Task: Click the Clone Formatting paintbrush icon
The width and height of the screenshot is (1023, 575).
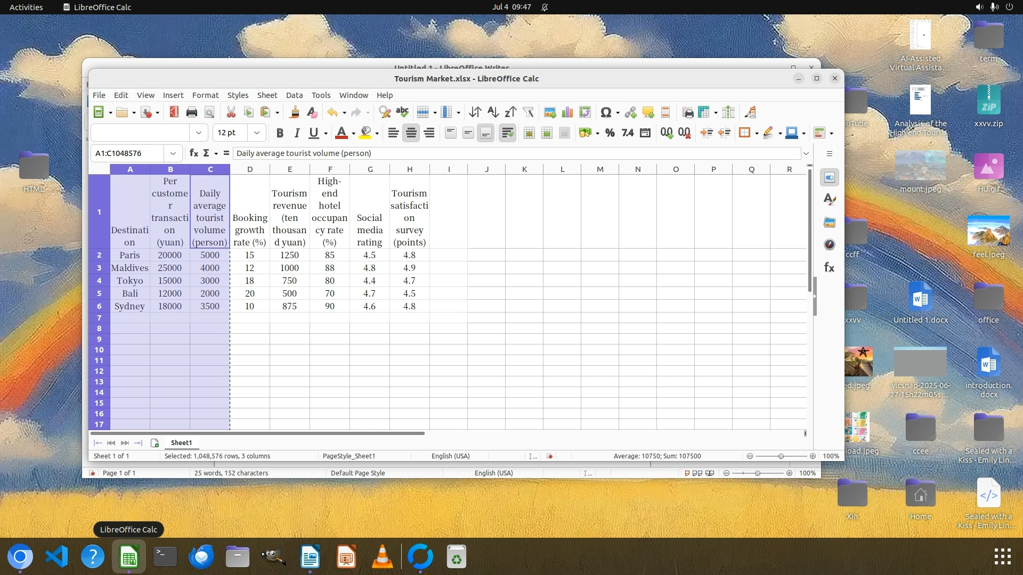Action: click(x=294, y=112)
